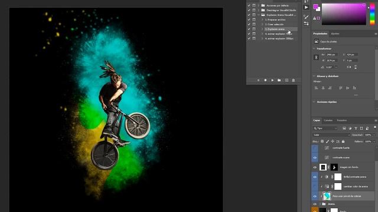The width and height of the screenshot is (378, 212).
Task: Toggle checkmark for '2. Crear selección' action
Action: 249,24
